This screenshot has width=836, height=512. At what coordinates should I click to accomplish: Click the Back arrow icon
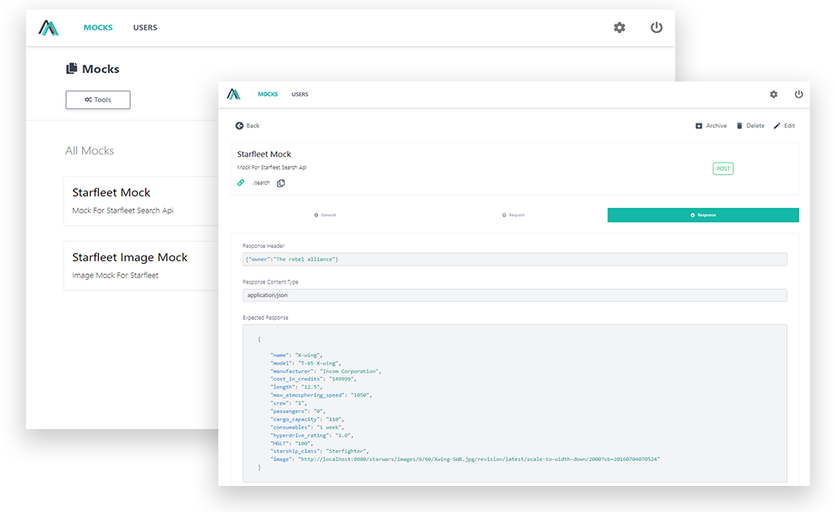pos(240,126)
